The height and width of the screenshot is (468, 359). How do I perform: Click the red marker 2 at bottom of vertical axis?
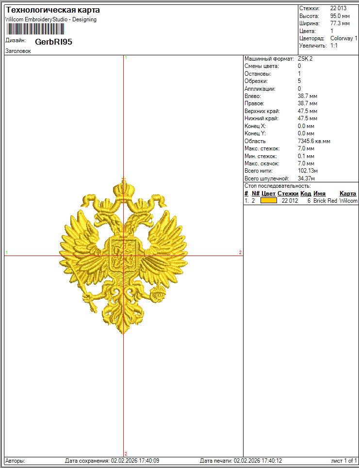(x=126, y=453)
